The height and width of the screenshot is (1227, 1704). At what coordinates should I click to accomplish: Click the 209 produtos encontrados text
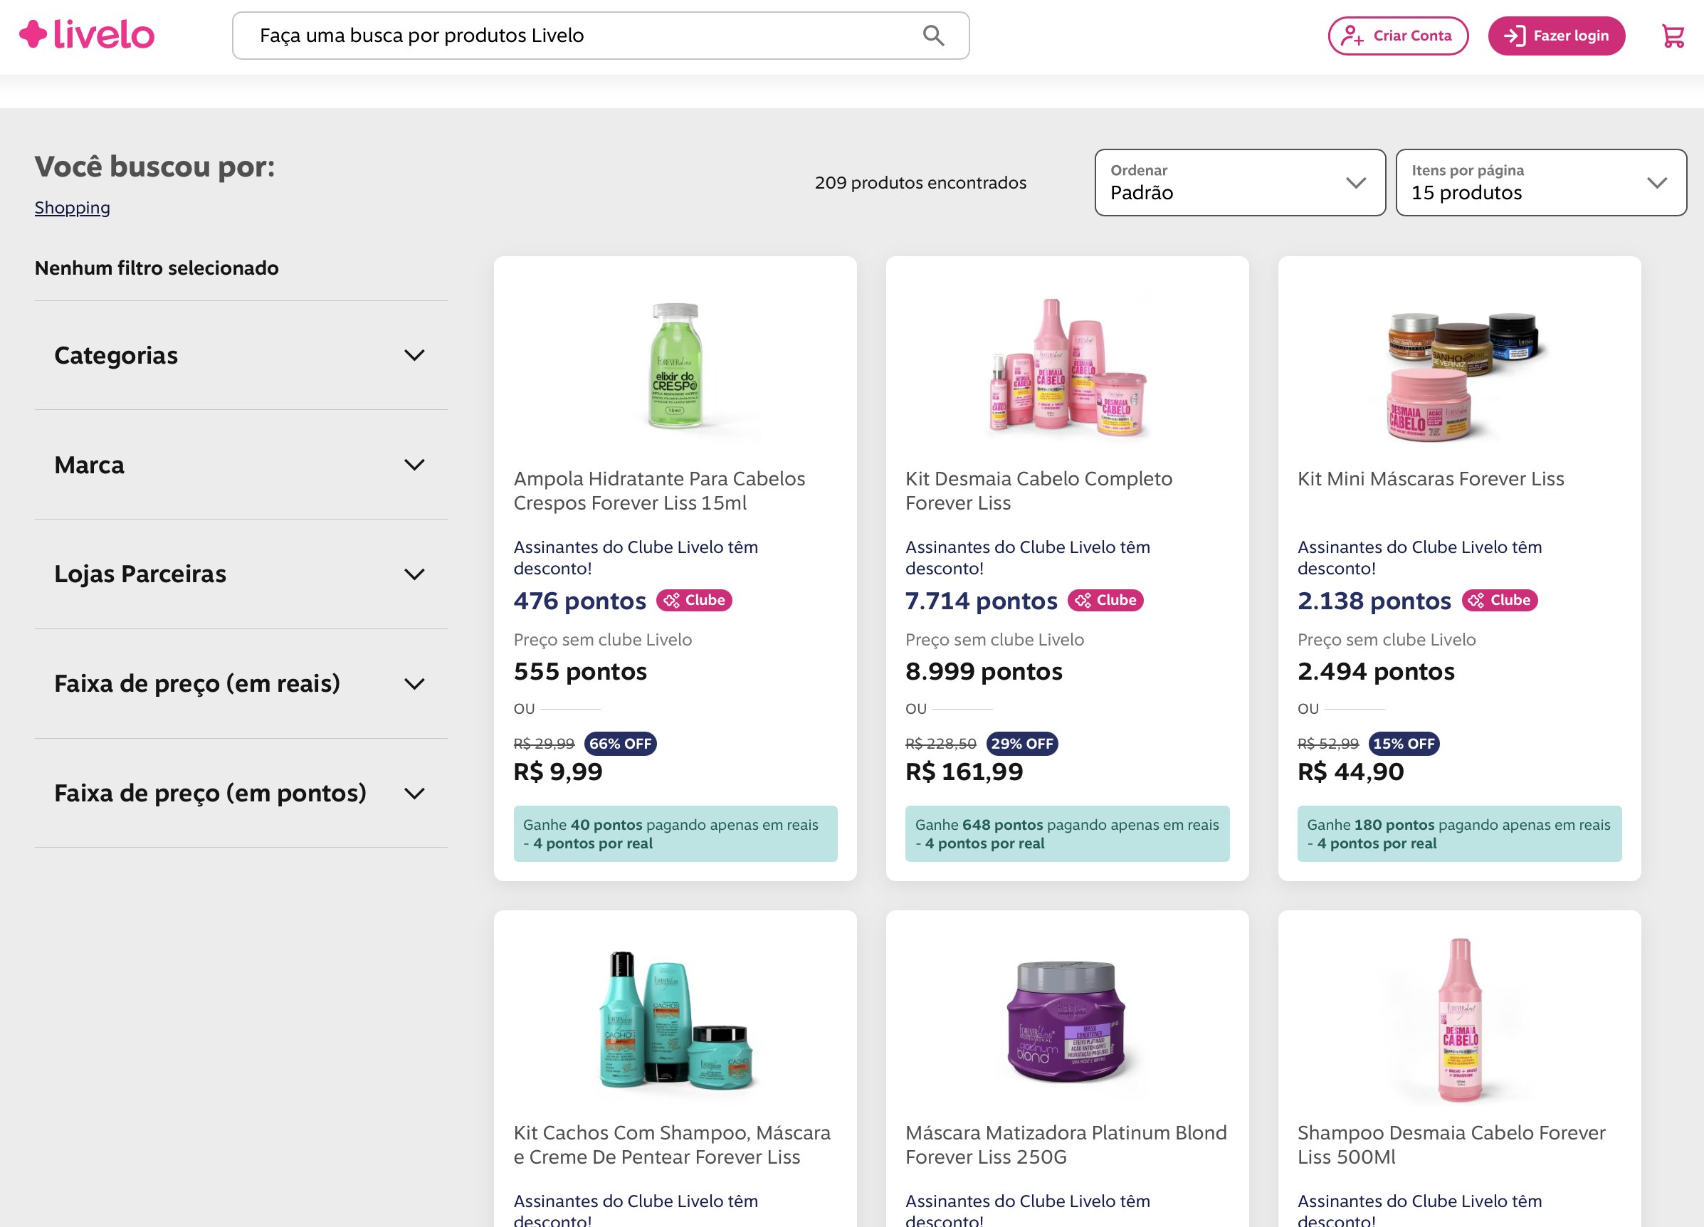tap(920, 183)
